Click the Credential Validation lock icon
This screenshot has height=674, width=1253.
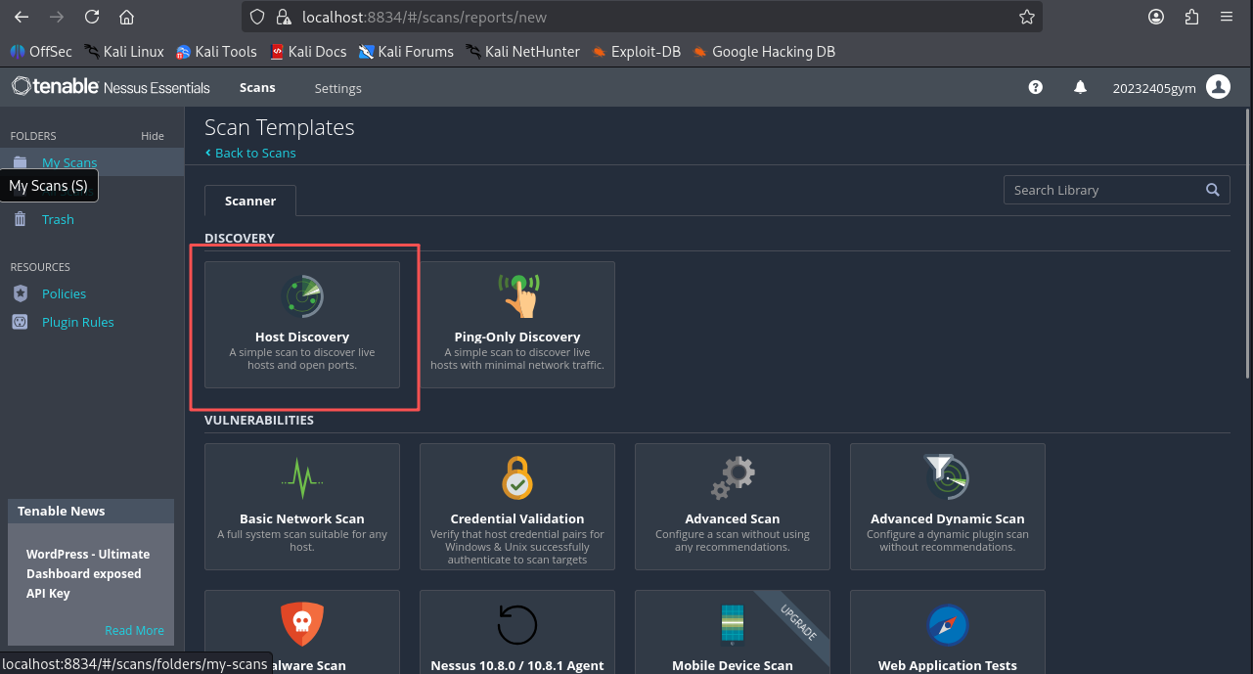click(x=517, y=477)
